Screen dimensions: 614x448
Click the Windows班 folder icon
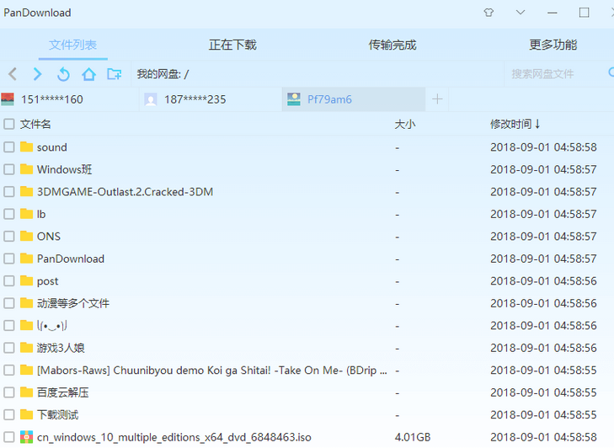(26, 169)
